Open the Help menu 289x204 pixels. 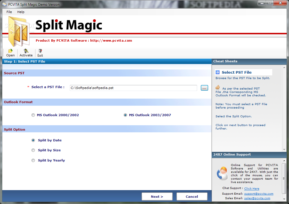pos(21,12)
